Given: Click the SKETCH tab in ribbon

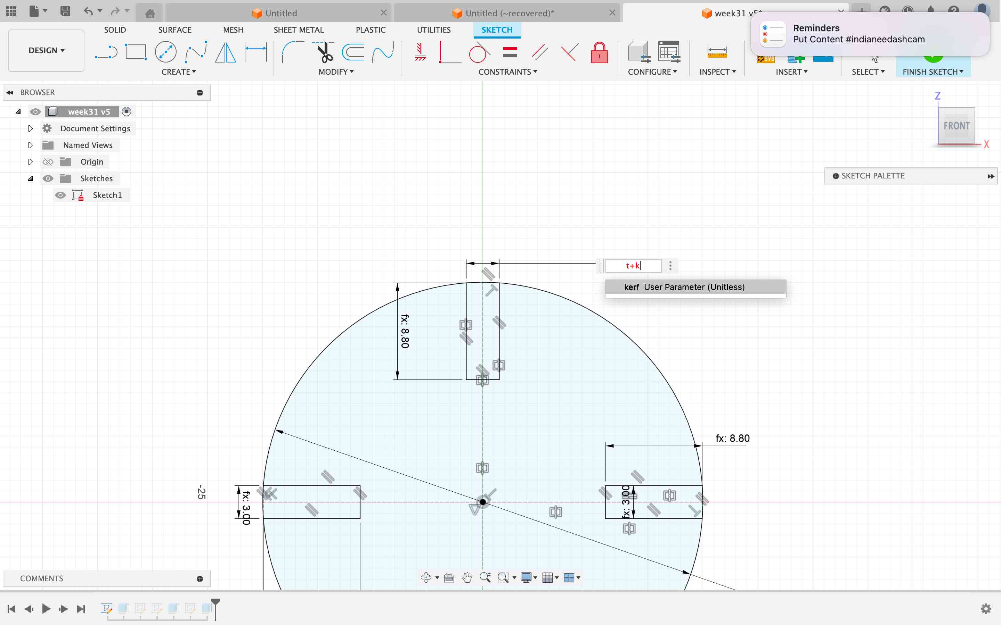Looking at the screenshot, I should (x=497, y=30).
